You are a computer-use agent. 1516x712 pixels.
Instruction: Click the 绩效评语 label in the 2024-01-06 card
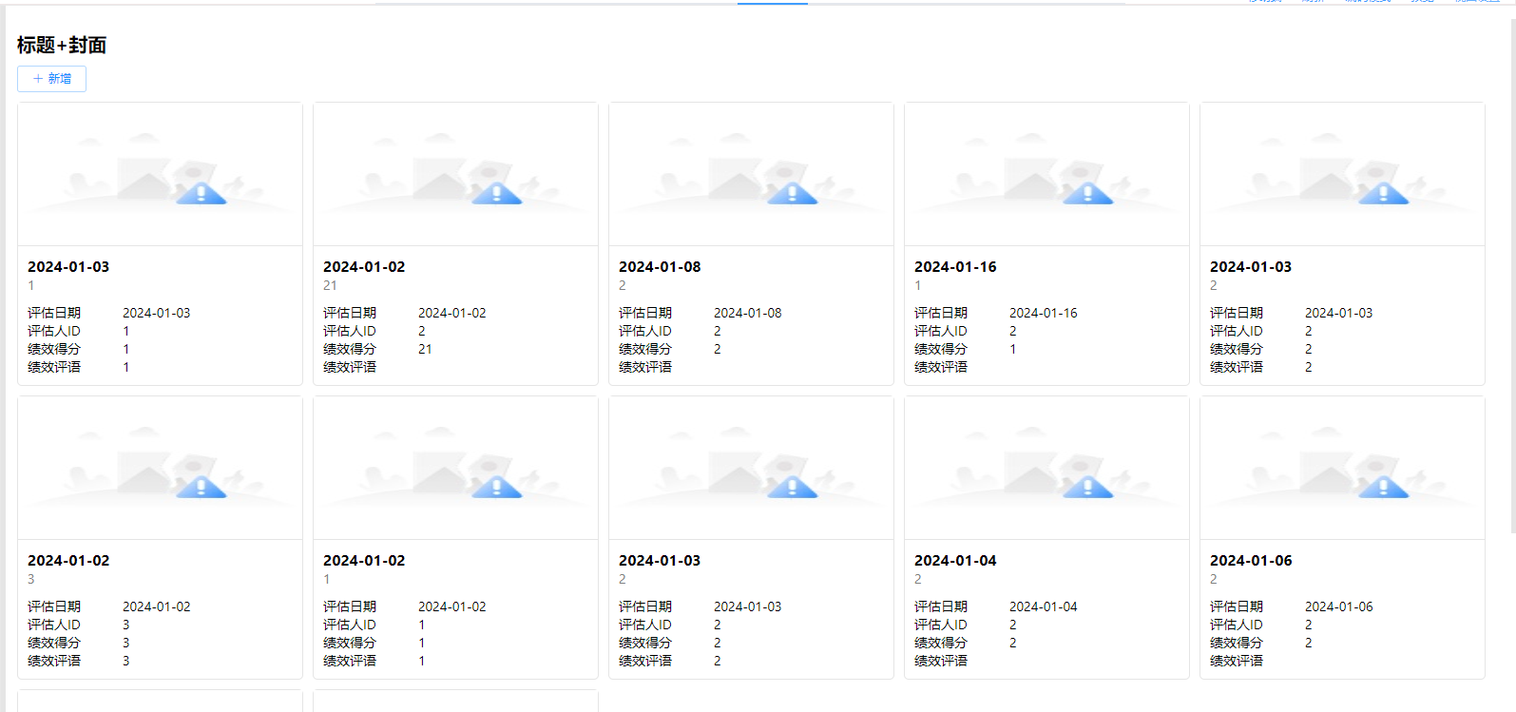[1236, 661]
